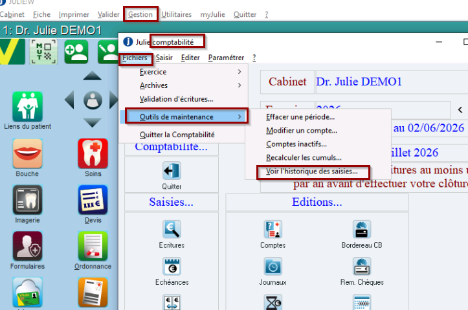This screenshot has width=468, height=310.
Task: Open the Liens du patient icon
Action: (x=27, y=106)
